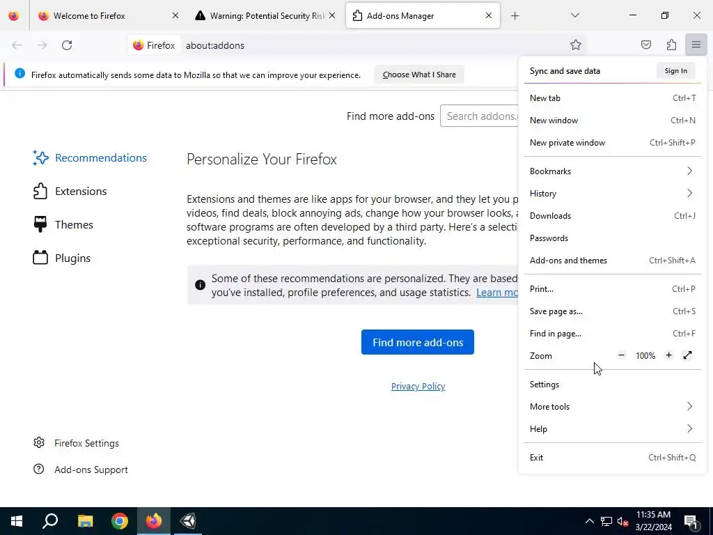713x535 pixels.
Task: Click the Search addons input field
Action: click(479, 116)
